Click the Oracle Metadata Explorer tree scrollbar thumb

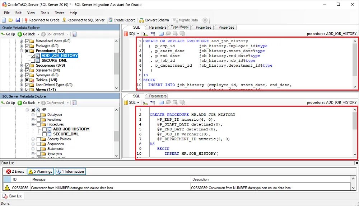pyautogui.click(x=116, y=63)
